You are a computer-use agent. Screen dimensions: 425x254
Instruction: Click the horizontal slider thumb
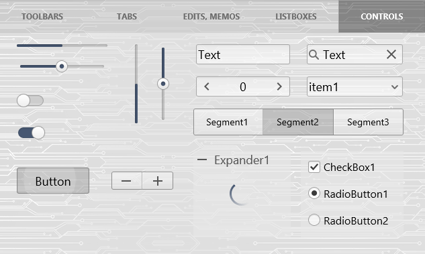click(62, 66)
